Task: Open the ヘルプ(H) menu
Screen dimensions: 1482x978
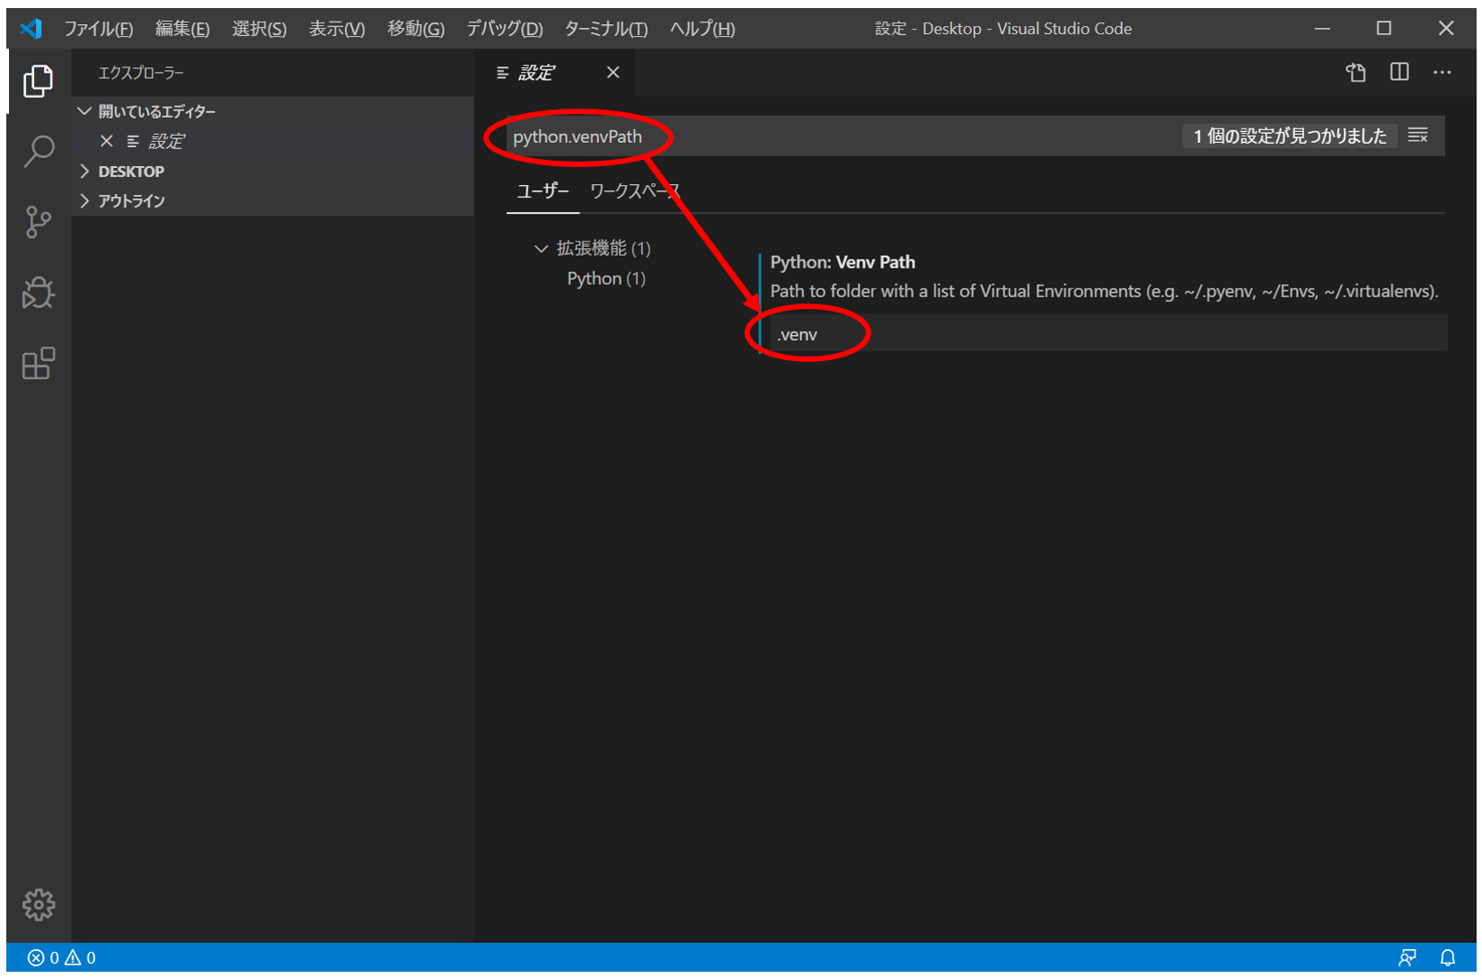Action: [x=702, y=29]
